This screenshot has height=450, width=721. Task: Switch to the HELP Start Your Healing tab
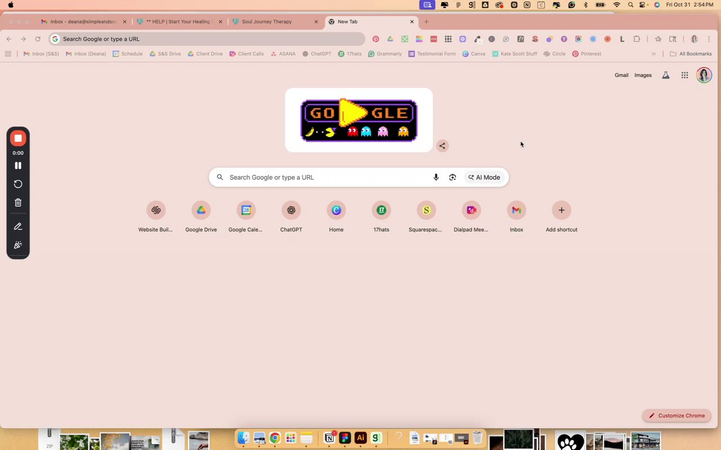179,22
